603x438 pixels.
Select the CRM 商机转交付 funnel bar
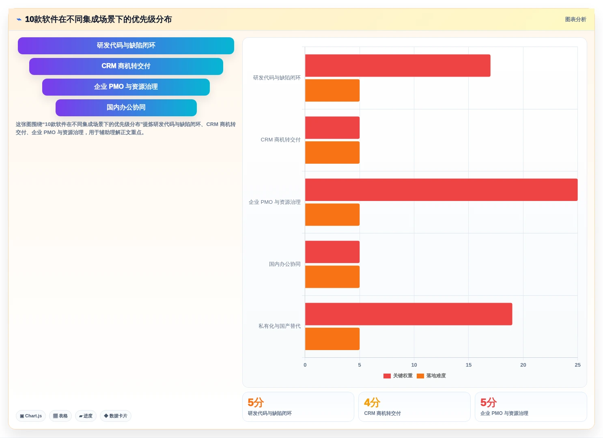point(126,66)
